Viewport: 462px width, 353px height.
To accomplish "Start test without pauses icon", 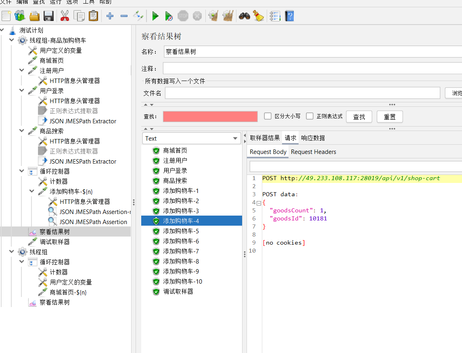I will [169, 16].
